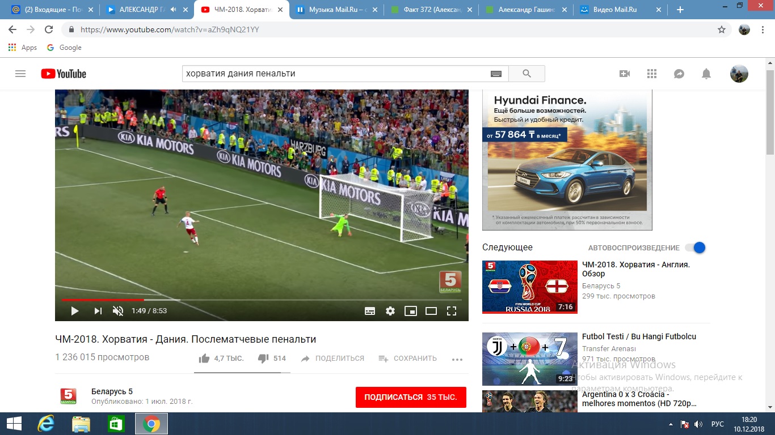Switch to Факт 372 tab

pos(431,10)
